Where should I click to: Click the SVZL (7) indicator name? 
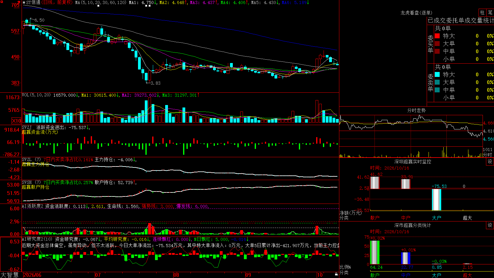pyautogui.click(x=31, y=160)
